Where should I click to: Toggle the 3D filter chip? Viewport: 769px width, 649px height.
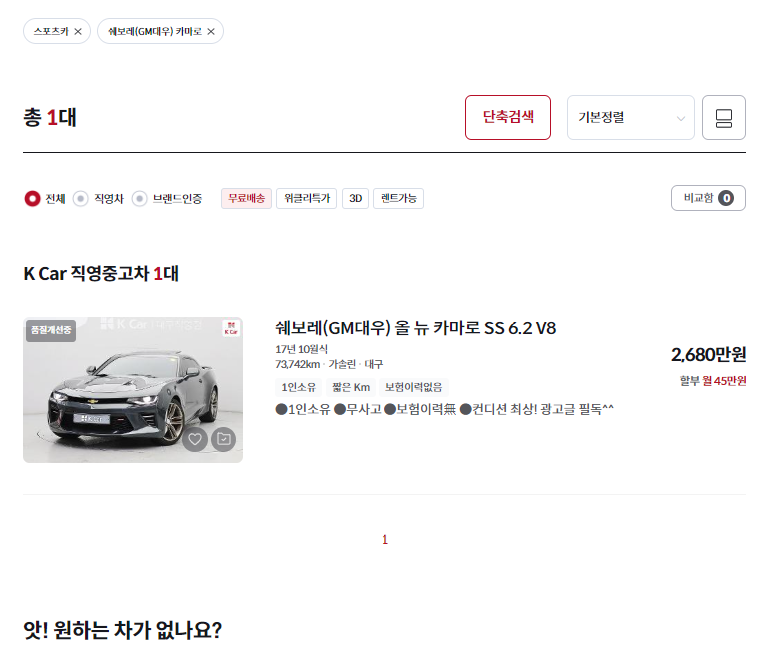[356, 198]
